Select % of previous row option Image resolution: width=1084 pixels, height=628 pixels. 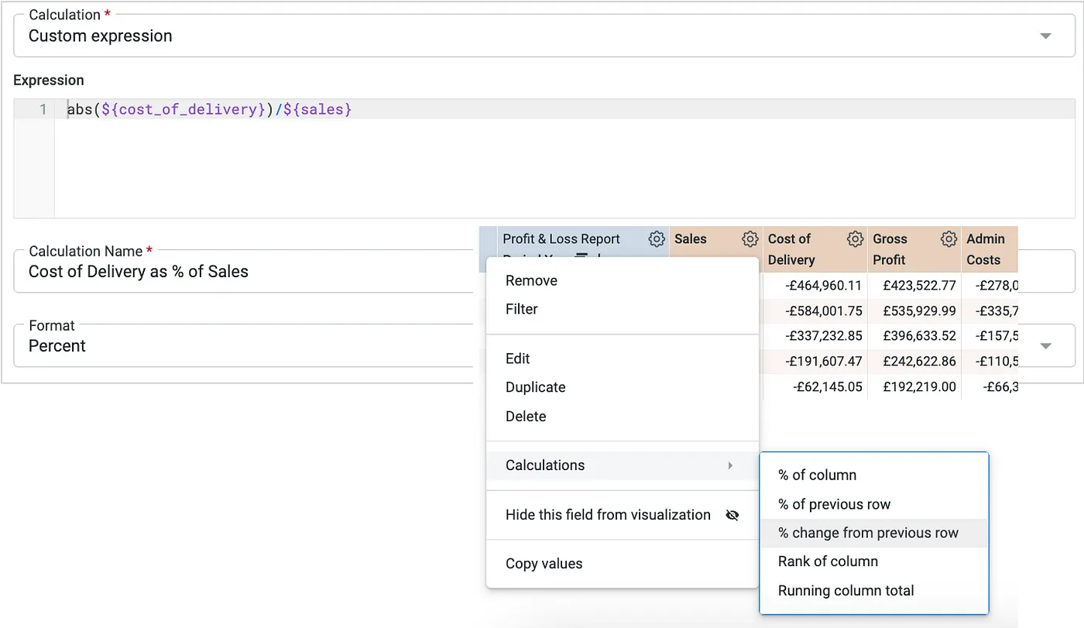tap(834, 504)
